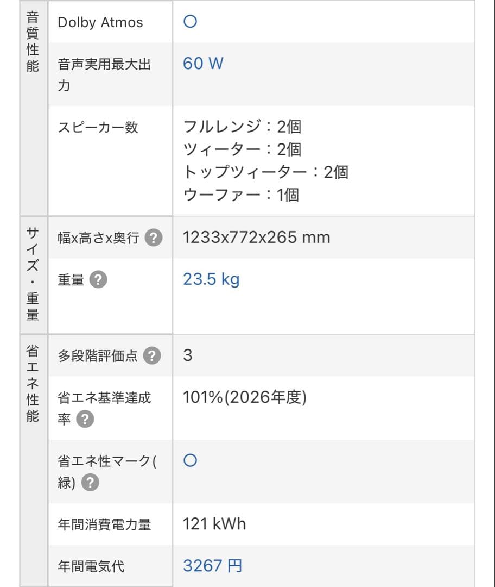Viewport: 495px width, 587px height.
Task: Click the 121 kWh consumption value
Action: pyautogui.click(x=214, y=524)
